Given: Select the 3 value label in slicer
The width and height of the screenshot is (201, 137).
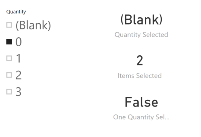Looking at the screenshot, I should [x=18, y=92].
